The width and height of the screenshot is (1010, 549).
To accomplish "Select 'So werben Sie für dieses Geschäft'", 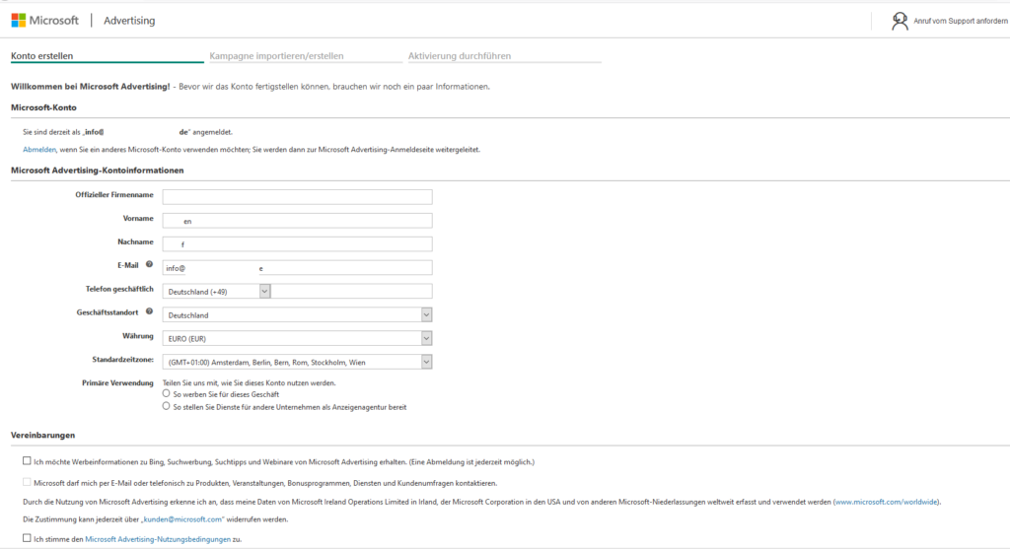I will coord(166,393).
